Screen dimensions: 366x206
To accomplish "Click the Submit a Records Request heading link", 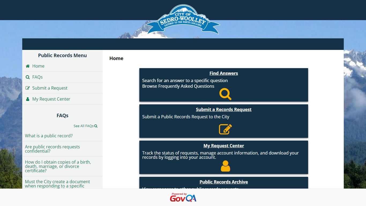I will [224, 109].
